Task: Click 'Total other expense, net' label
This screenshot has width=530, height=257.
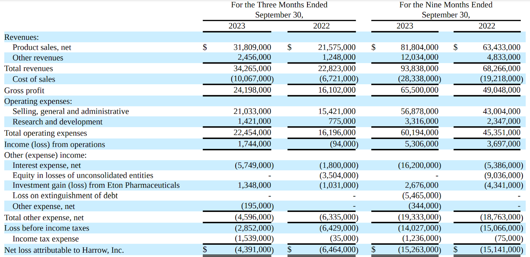Action: tap(44, 218)
